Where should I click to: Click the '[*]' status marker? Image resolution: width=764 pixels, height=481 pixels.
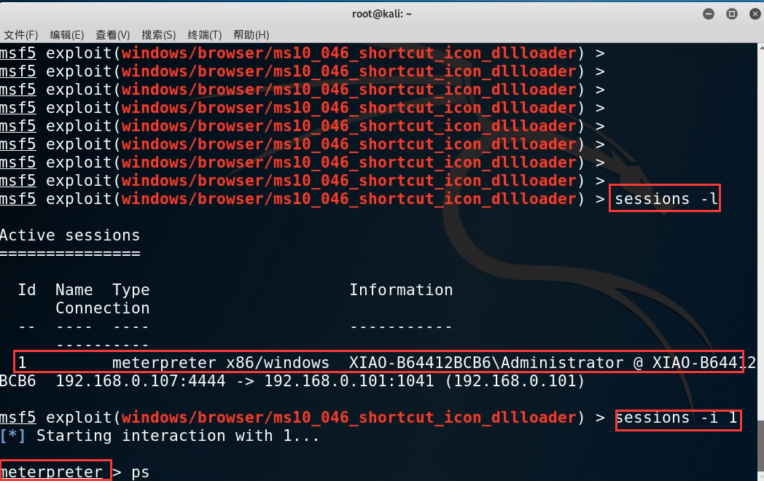pyautogui.click(x=12, y=436)
